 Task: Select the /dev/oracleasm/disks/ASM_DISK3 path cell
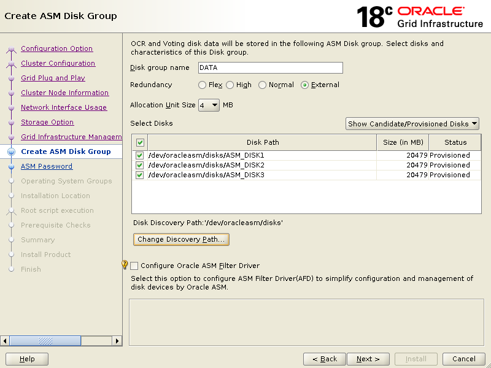pyautogui.click(x=262, y=175)
